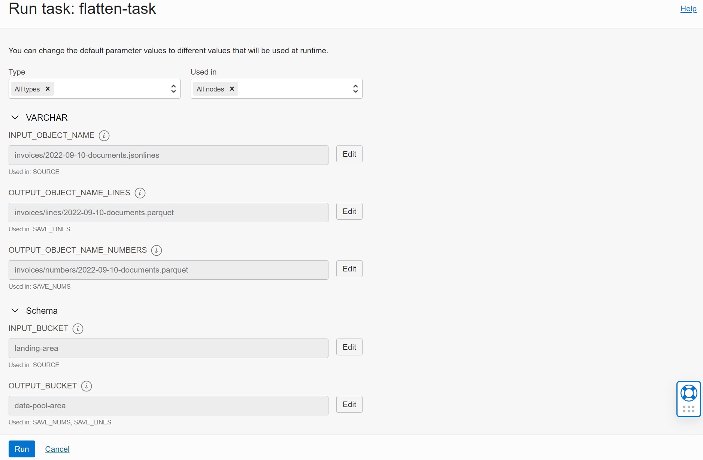The height and width of the screenshot is (460, 703).
Task: Open OUTPUT_BUCKET info icon
Action: click(87, 386)
